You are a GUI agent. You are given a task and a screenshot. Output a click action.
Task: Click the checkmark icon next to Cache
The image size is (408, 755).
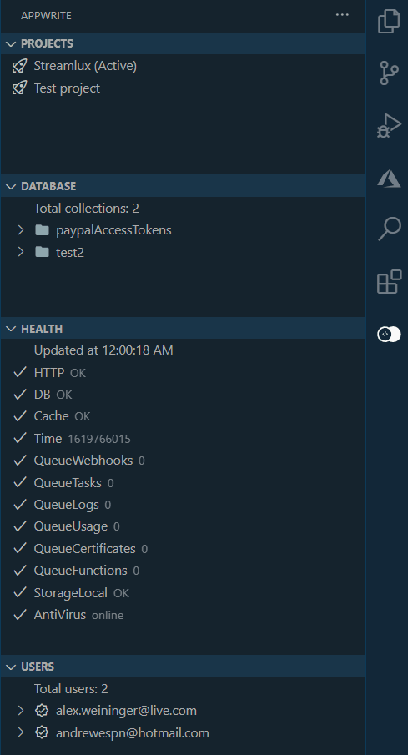point(20,416)
